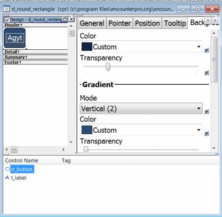Minimize the d_round_rectangle window
The height and width of the screenshot is (217, 222).
183,9
